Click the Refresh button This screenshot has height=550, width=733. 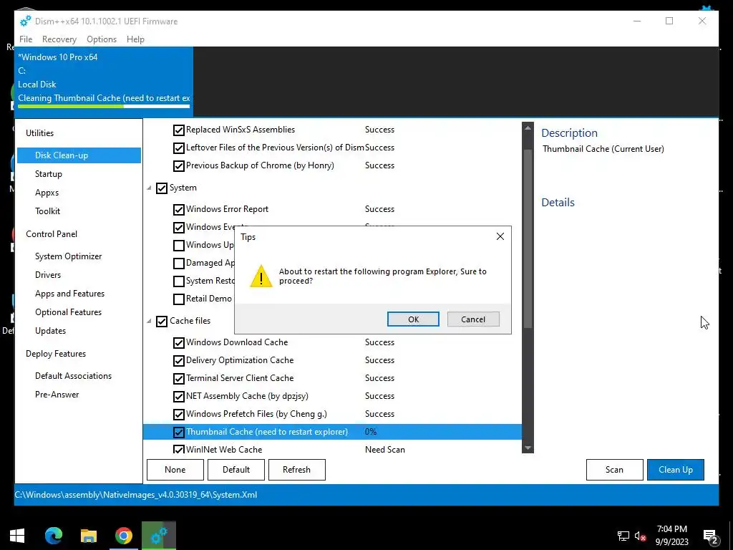[297, 470]
